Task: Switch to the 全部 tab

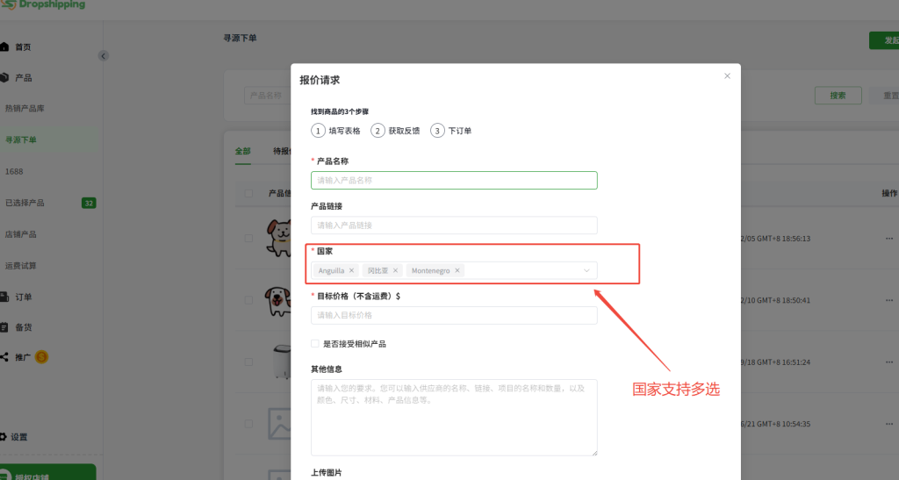Action: click(242, 151)
